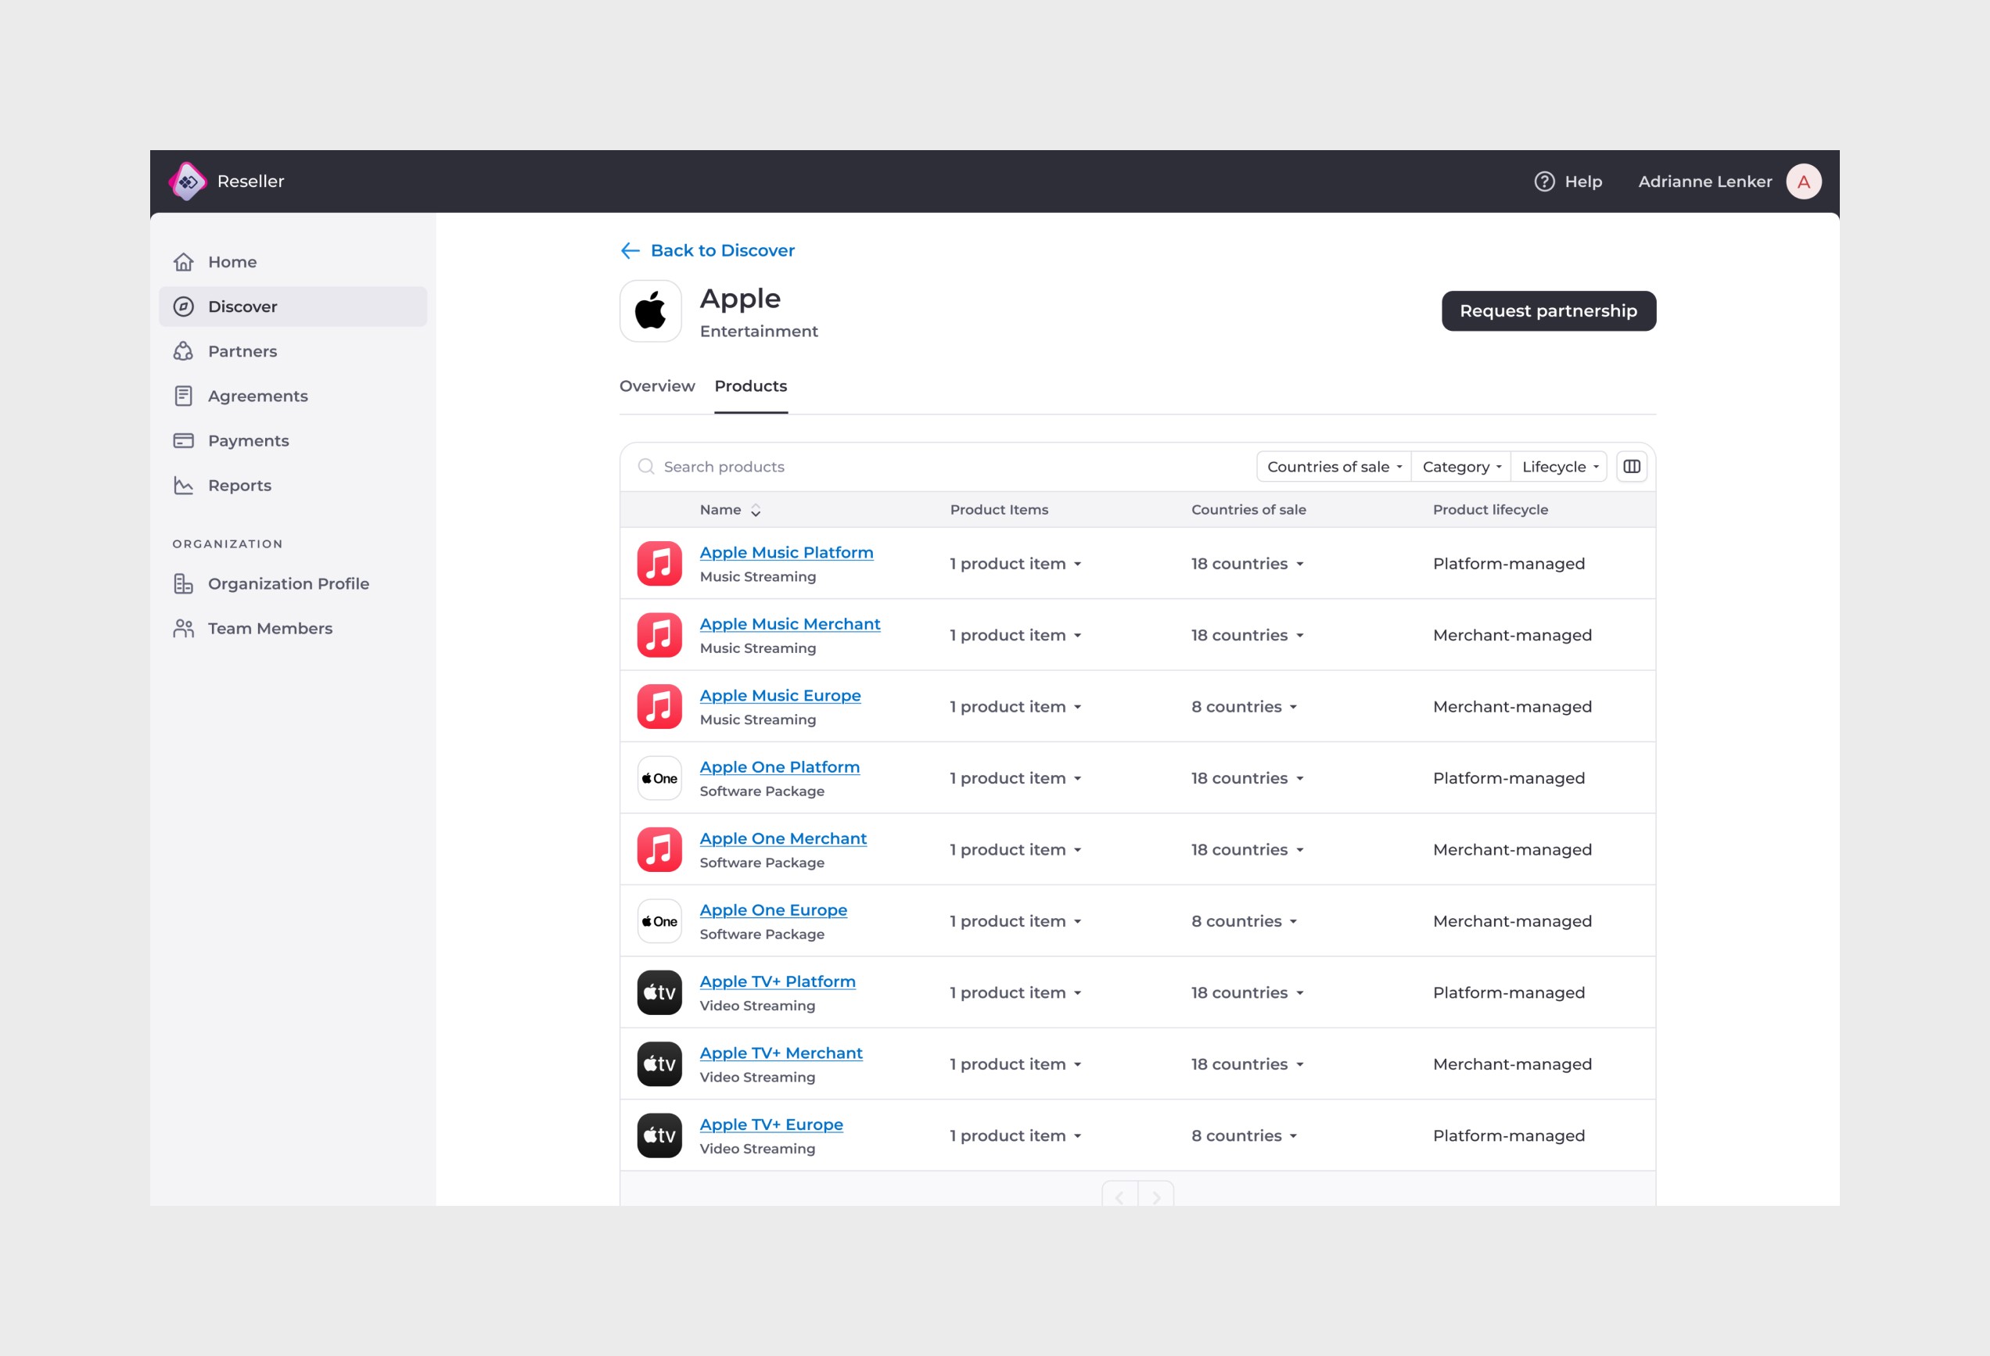Screen dimensions: 1990x1356
Task: Click the Payments card icon
Action: (184, 440)
